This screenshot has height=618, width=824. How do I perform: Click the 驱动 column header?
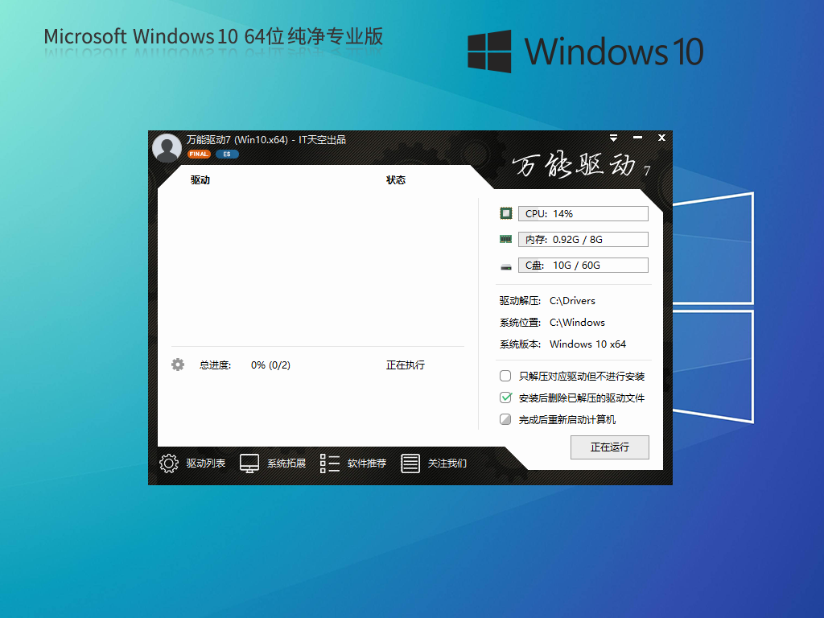pos(200,179)
